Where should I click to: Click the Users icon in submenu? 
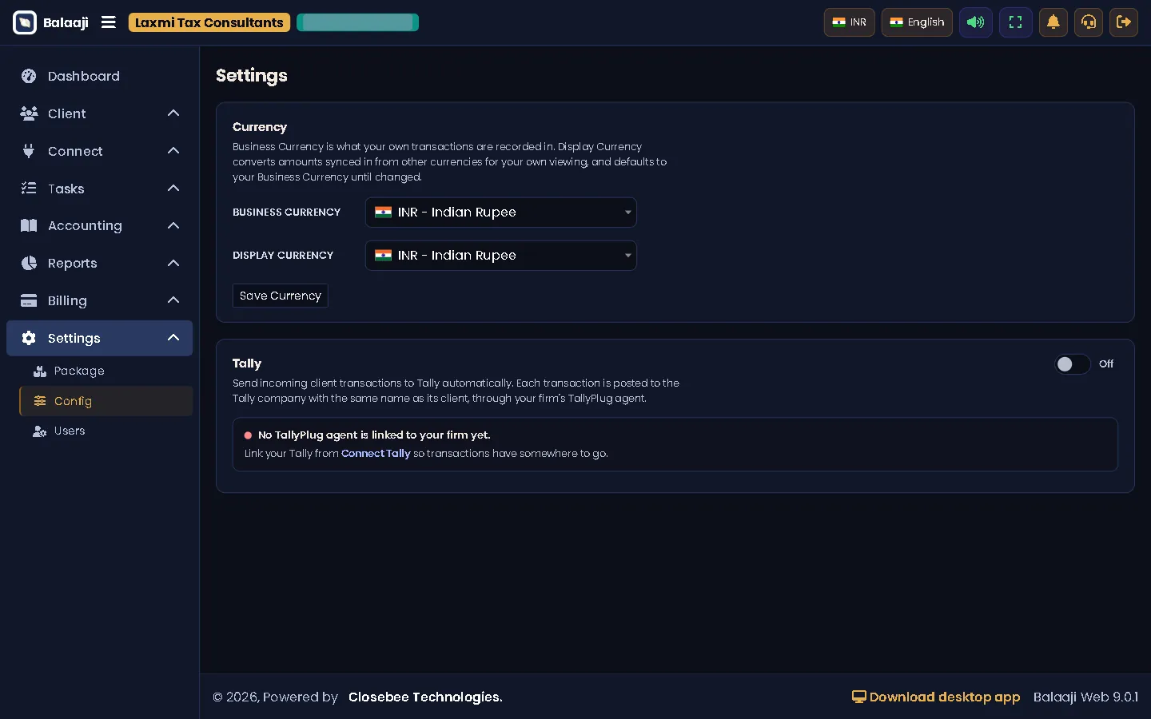40,431
